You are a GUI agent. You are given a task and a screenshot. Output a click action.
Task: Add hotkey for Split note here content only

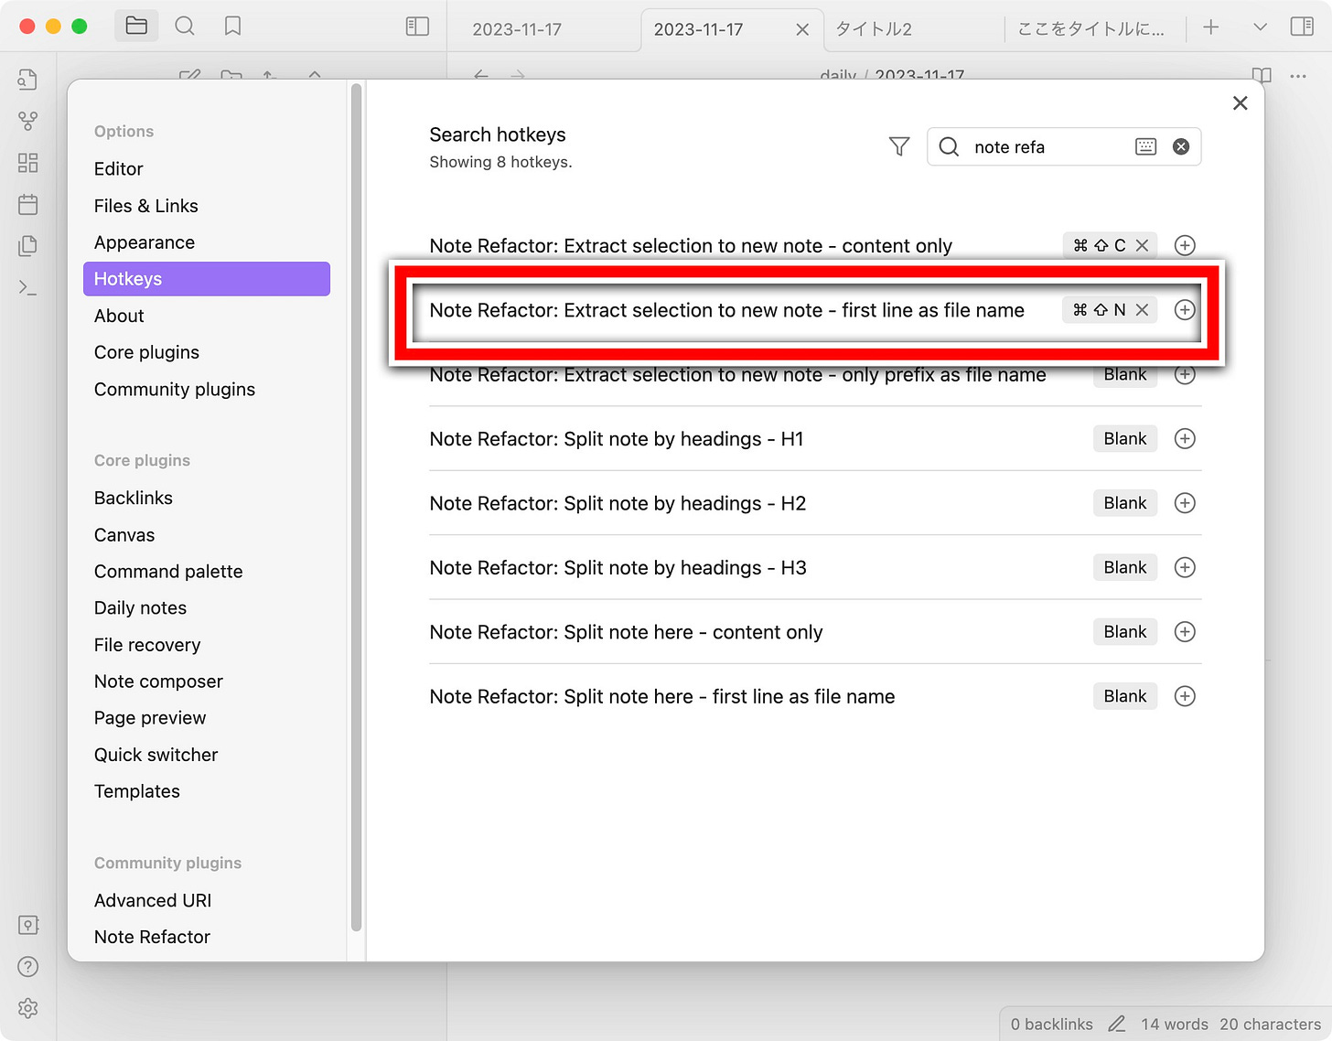1185,632
